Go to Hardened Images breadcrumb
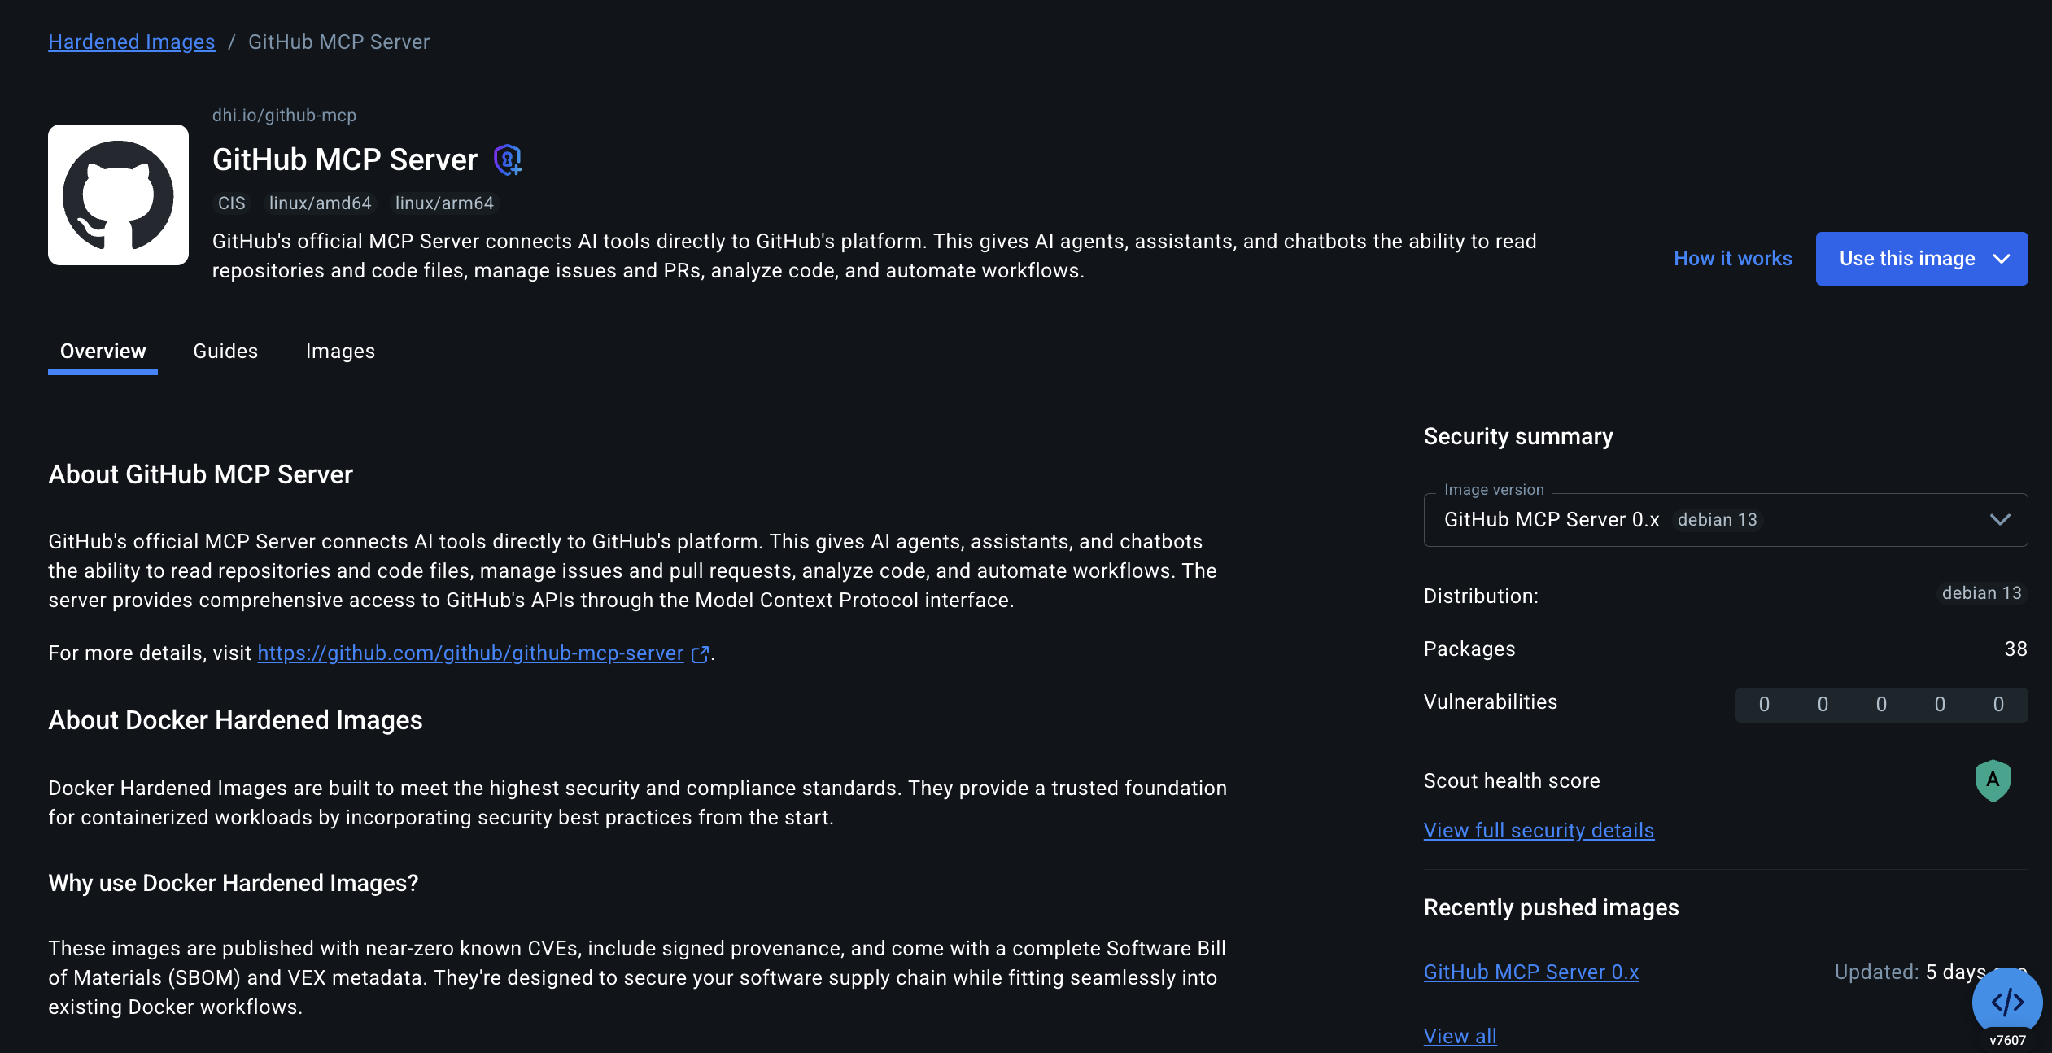2052x1053 pixels. [132, 42]
